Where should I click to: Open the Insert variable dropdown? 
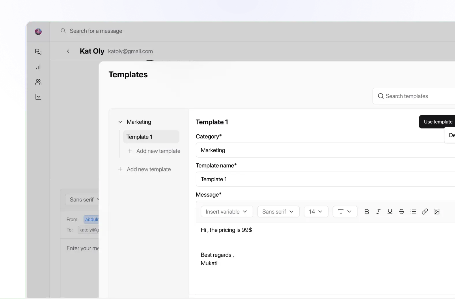click(227, 212)
